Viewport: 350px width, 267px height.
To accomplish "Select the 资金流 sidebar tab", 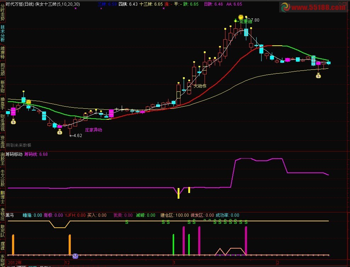I will point(2,142).
